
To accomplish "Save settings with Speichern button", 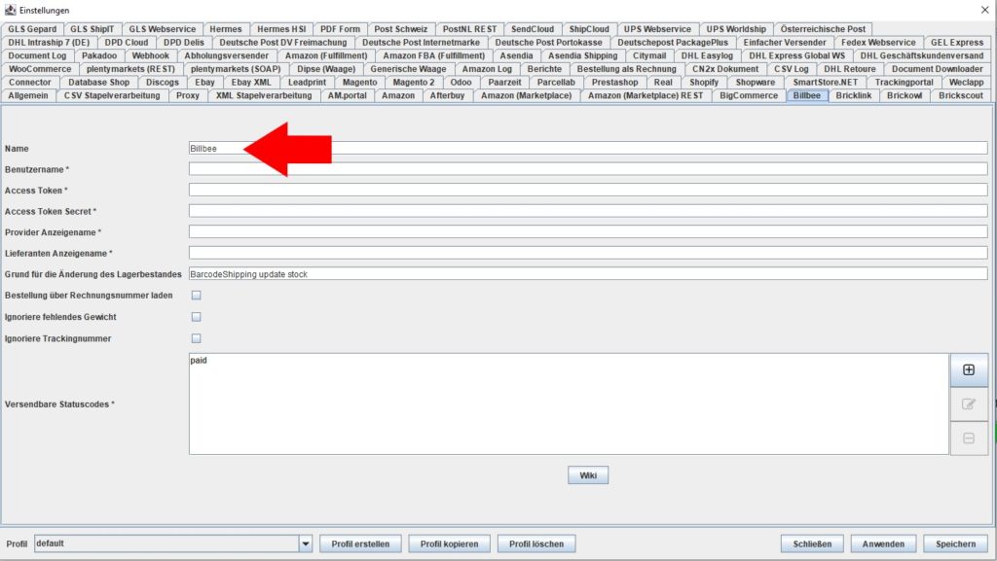I will pyautogui.click(x=956, y=543).
